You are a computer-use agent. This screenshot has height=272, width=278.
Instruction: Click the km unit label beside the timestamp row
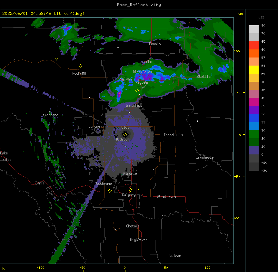pyautogui.click(x=240, y=14)
